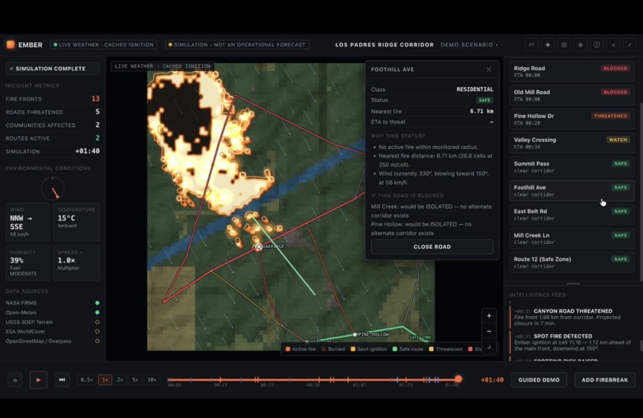Select the Route 12 (Safe Zone) row

572,262
